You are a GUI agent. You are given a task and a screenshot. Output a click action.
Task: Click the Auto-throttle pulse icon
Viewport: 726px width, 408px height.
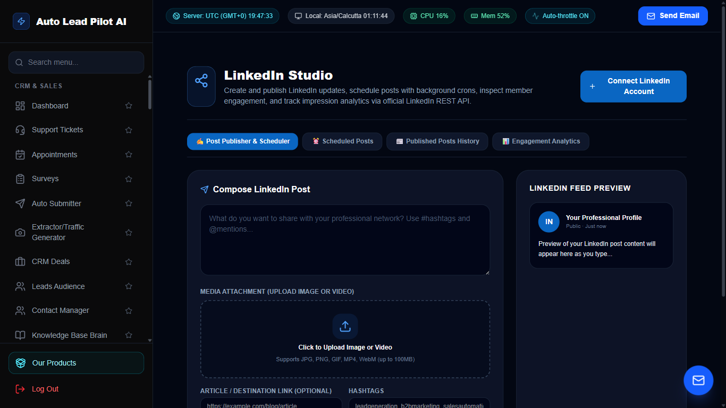point(535,16)
